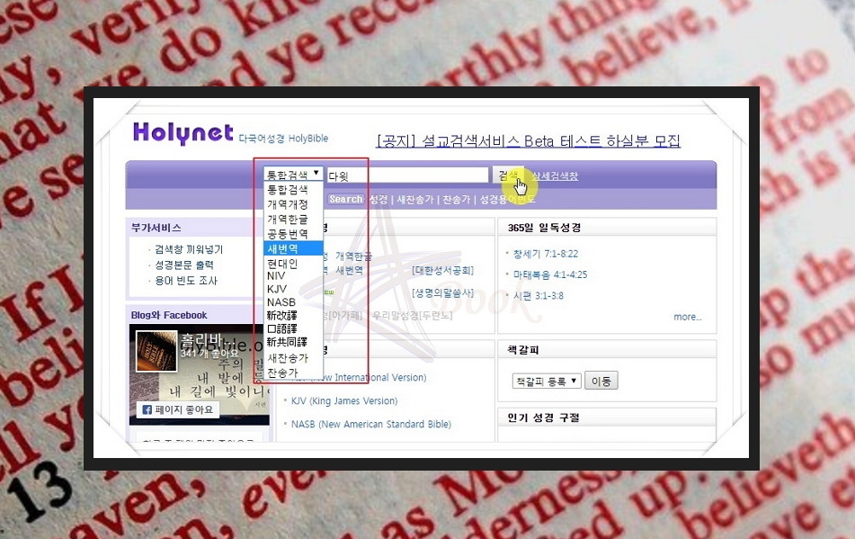
Task: Open today's reading 창세기 7:1-8:22
Action: (546, 254)
